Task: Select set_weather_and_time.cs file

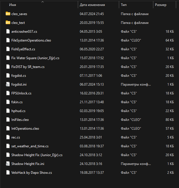Action: coord(30,146)
